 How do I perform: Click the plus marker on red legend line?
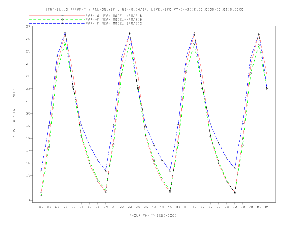tap(62, 15)
